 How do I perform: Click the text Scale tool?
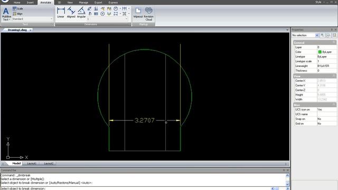17,8
